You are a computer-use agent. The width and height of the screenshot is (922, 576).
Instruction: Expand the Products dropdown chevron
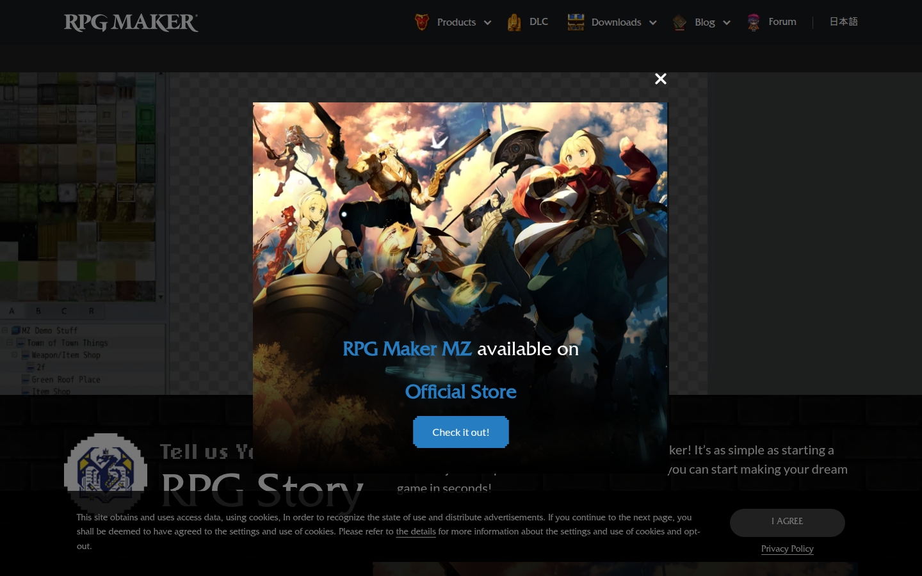[488, 23]
